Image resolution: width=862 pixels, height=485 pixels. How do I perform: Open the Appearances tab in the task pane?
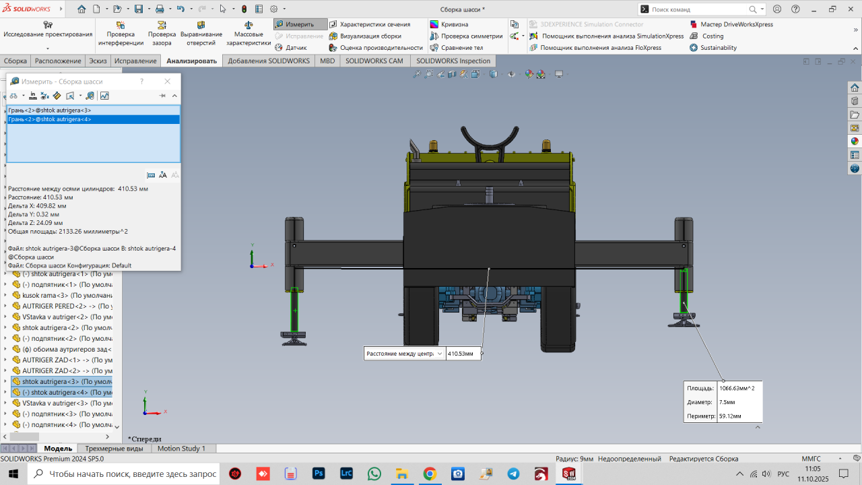855,141
